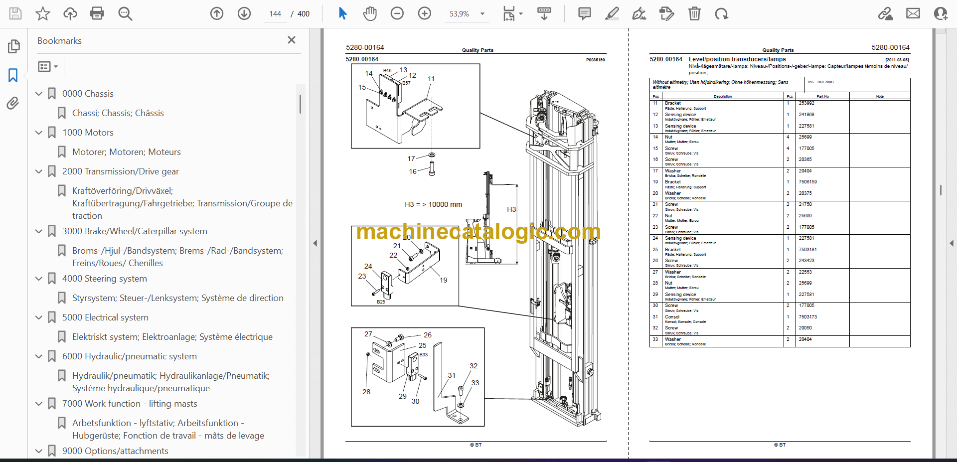Activate the hand pan tool
Screen dimensions: 957x462
[370, 13]
